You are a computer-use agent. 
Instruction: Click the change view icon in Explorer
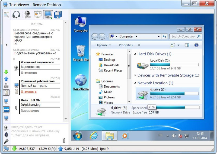pos(173,45)
